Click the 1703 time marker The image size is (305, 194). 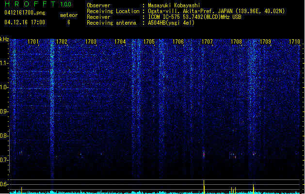click(x=91, y=42)
